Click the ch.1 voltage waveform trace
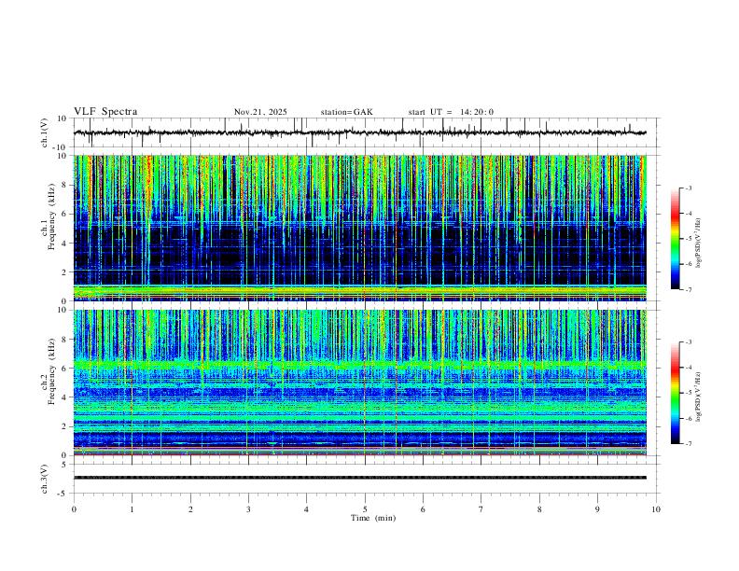Viewport: 739px width, 571px height. click(x=360, y=132)
